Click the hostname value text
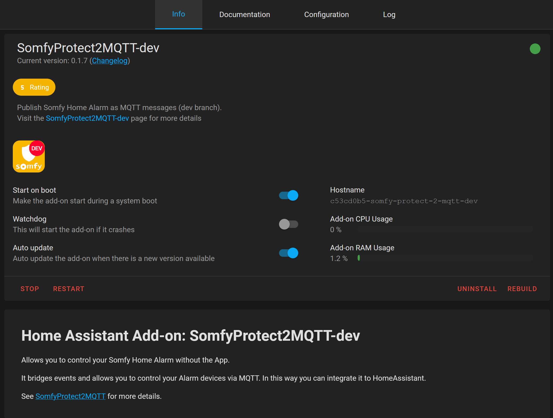Screen dimensions: 553x418 coord(404,201)
